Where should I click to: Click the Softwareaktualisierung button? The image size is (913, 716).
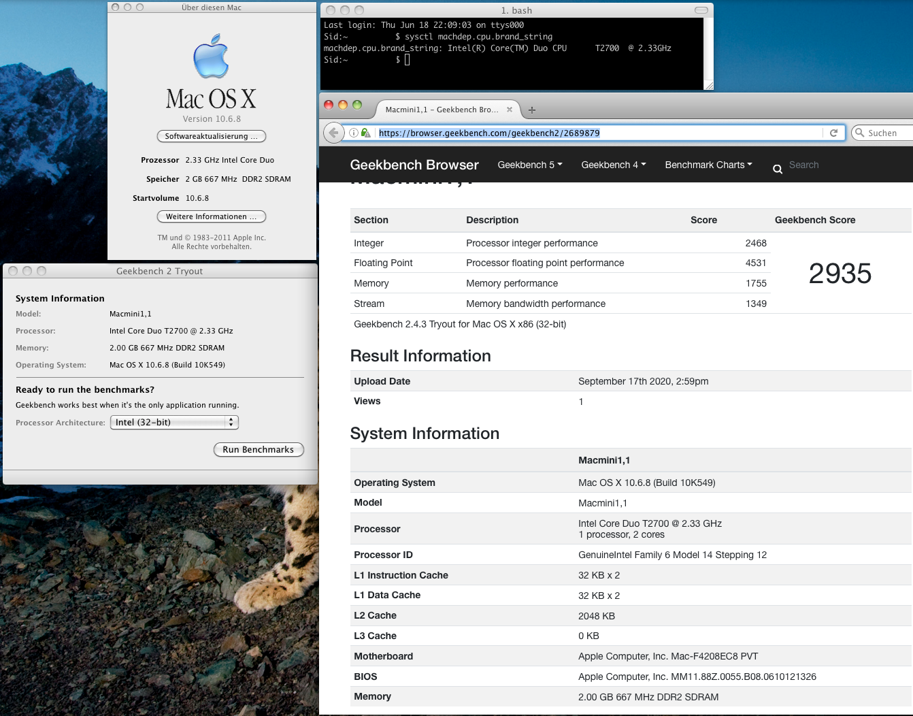(211, 136)
